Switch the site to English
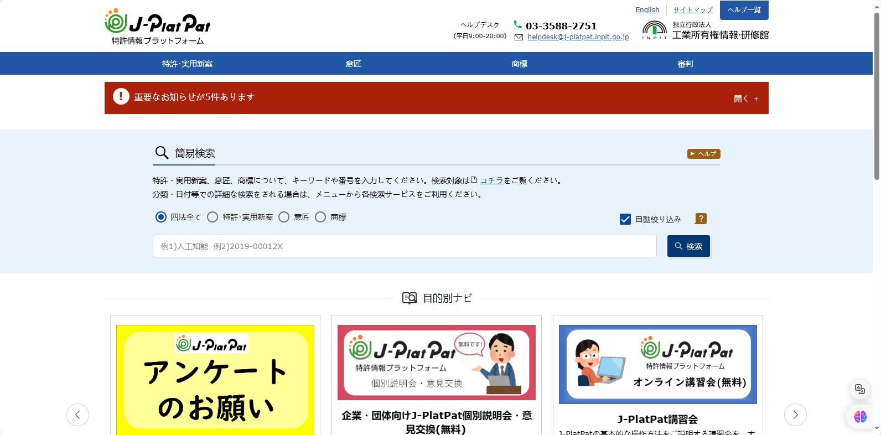This screenshot has height=435, width=881. point(647,10)
